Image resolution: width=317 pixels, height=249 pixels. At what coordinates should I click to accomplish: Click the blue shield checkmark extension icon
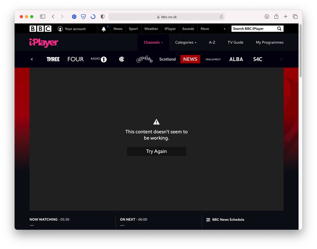[x=83, y=17]
